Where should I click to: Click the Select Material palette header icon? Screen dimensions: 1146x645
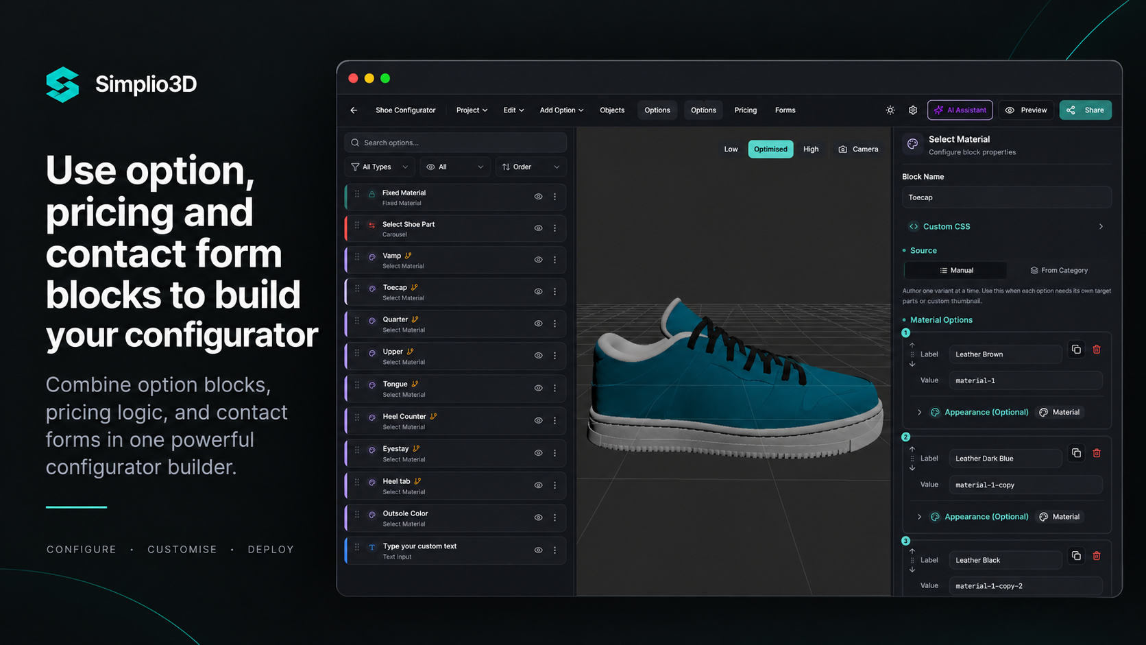[912, 144]
